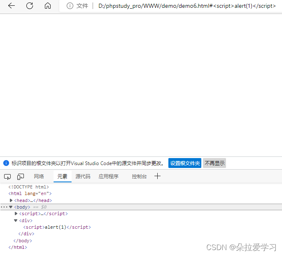Image resolution: width=282 pixels, height=255 pixels.
Task: Focus the address bar with demo6.html URL
Action: click(187, 6)
